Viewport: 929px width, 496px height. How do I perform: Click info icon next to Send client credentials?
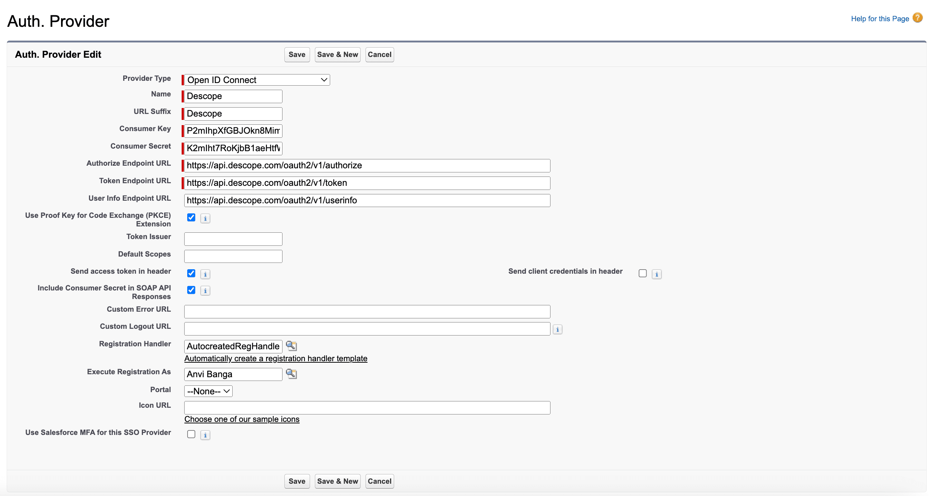(657, 274)
